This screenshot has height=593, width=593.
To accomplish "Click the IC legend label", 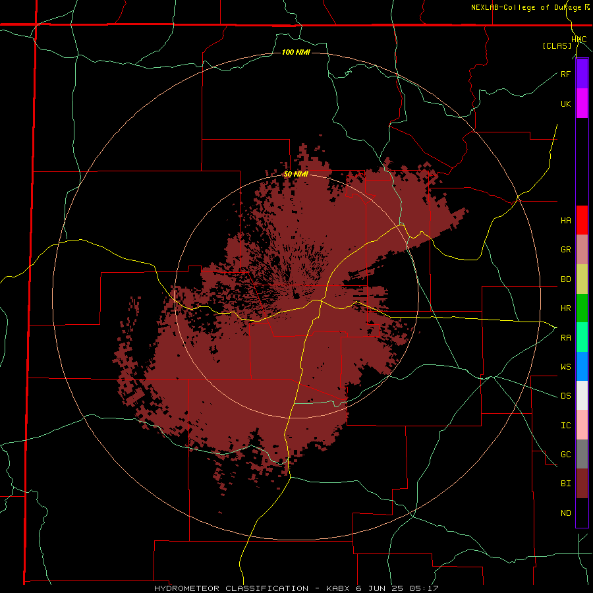I will tap(565, 425).
